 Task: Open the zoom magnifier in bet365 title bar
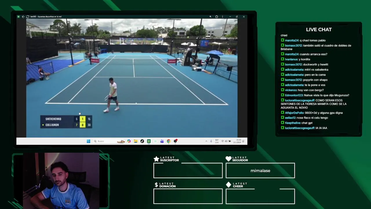(210, 17)
